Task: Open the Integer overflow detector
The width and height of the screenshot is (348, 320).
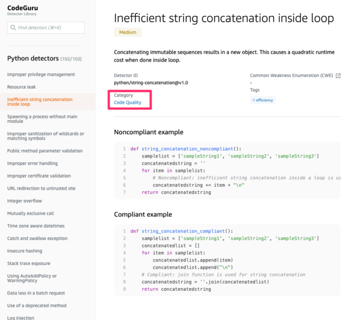Action: tap(24, 201)
